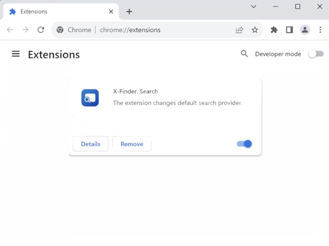The height and width of the screenshot is (246, 329).
Task: Open the side panel icon
Action: point(290,30)
